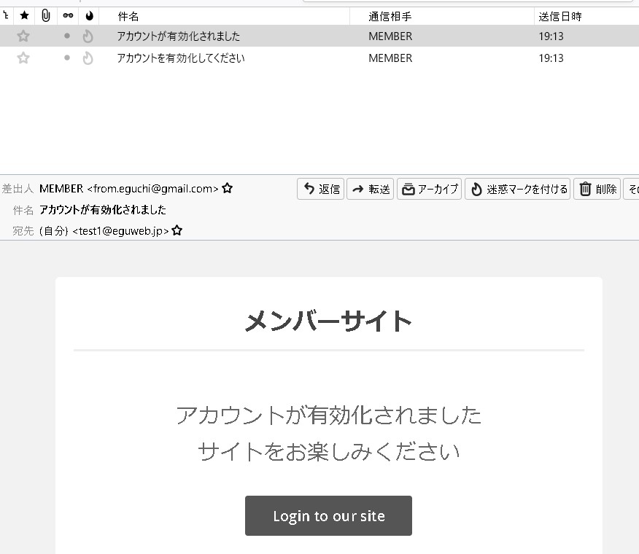Star the アカウントを有効化してください message
The width and height of the screenshot is (639, 554).
click(23, 58)
